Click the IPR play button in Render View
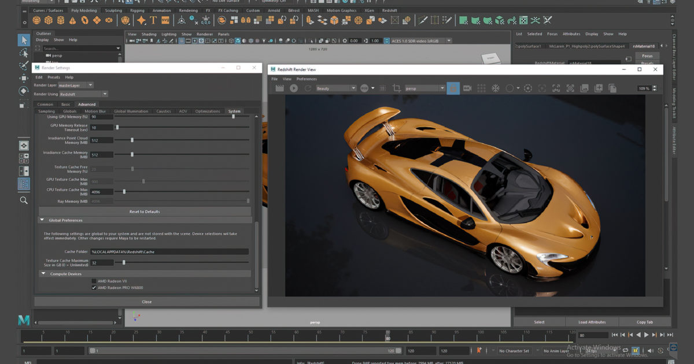 tap(294, 88)
